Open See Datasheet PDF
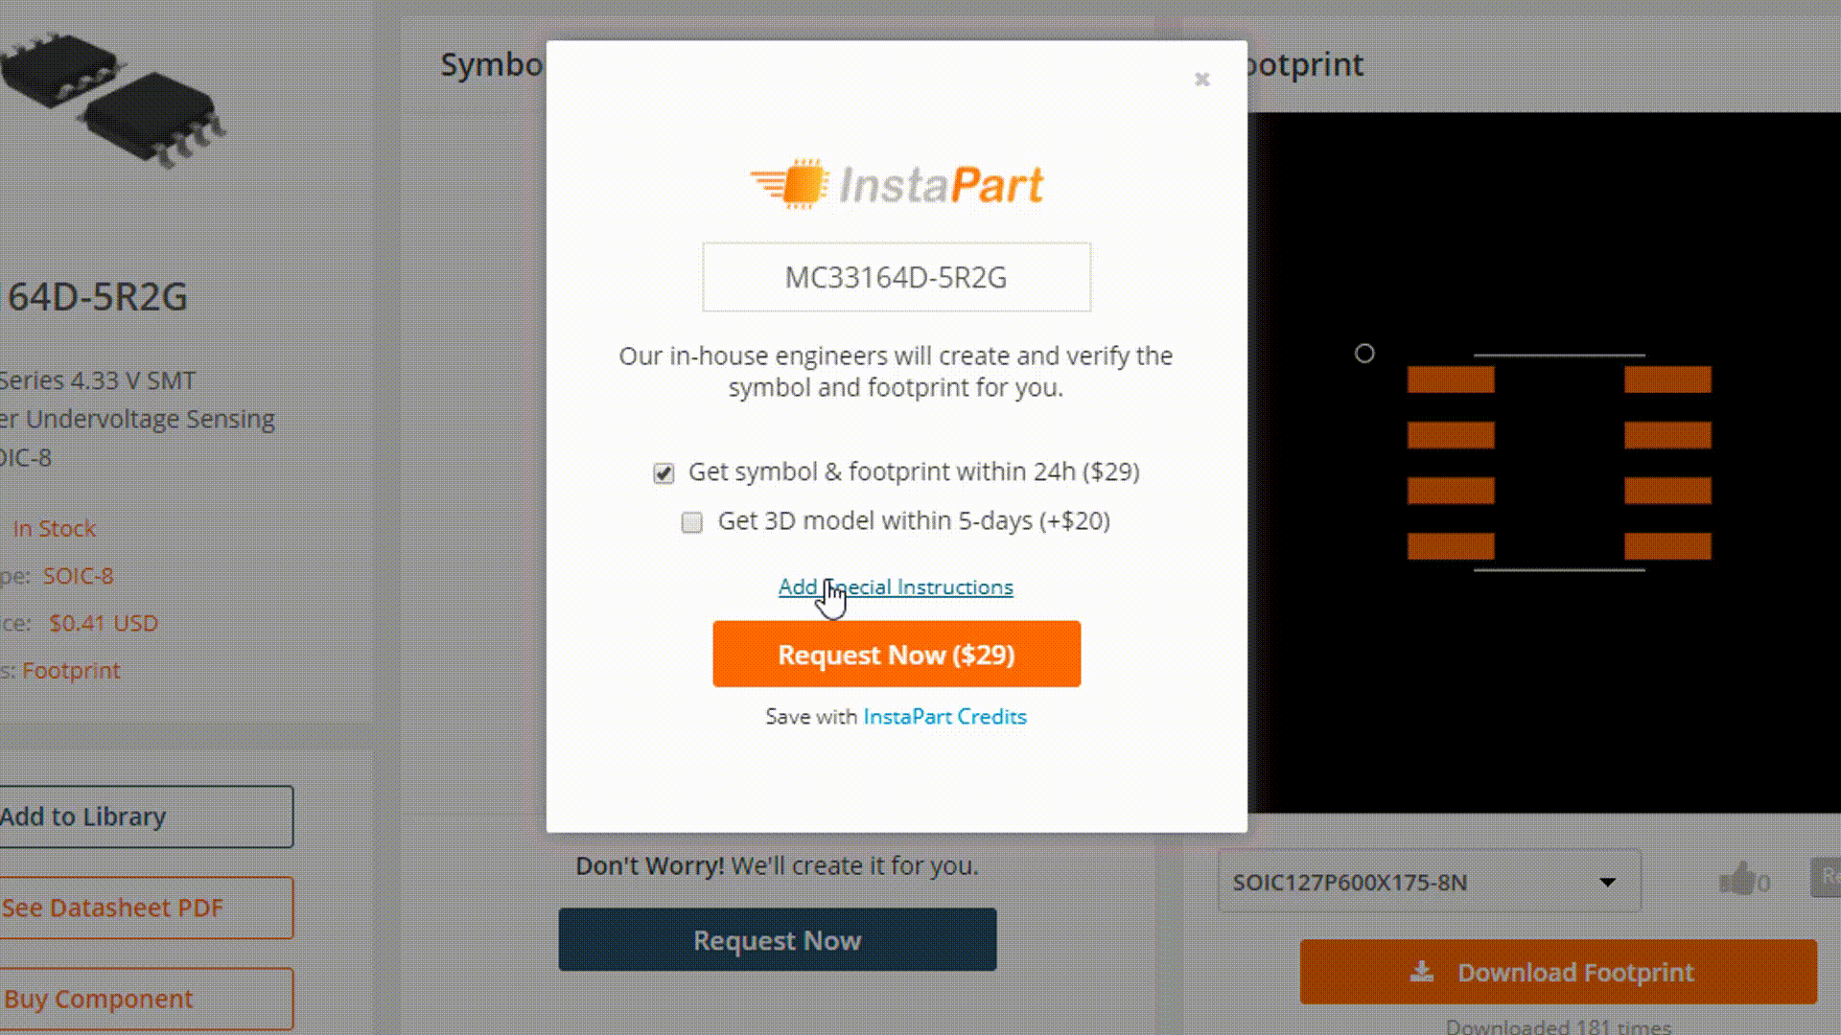Viewport: 1841px width, 1035px height. pos(144,908)
